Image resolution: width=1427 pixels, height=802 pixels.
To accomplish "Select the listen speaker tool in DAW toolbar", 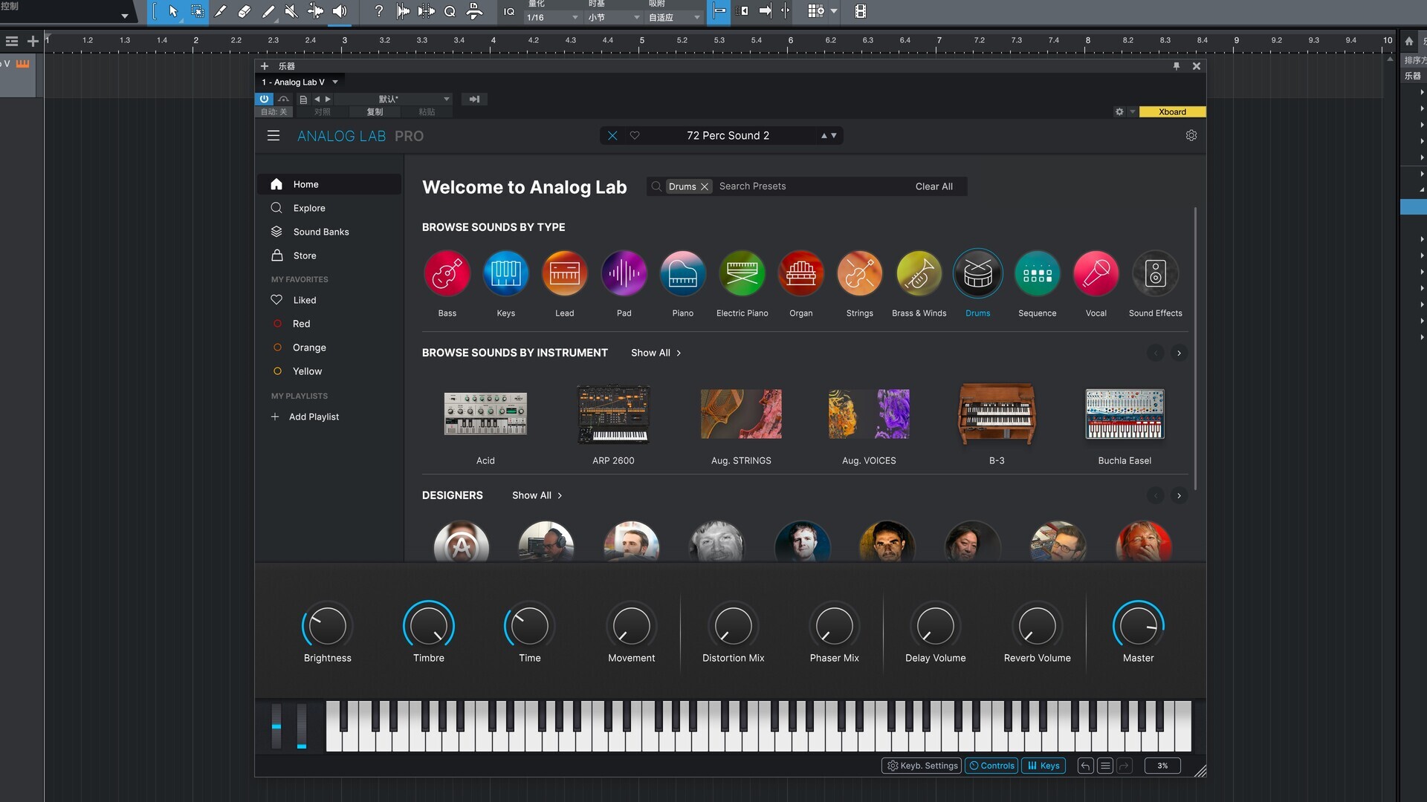I will pyautogui.click(x=340, y=11).
